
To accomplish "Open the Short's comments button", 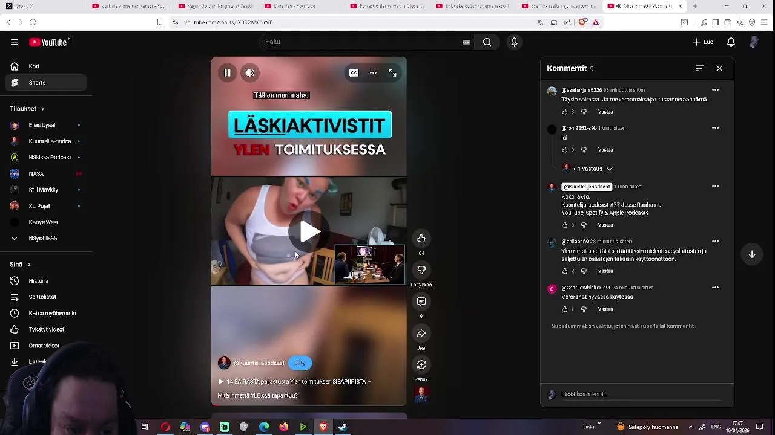I will click(x=421, y=301).
